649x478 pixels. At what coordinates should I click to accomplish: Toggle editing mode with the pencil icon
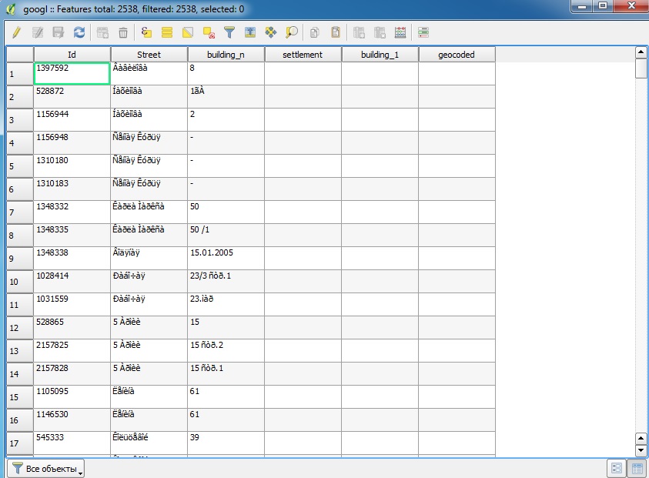pos(17,32)
